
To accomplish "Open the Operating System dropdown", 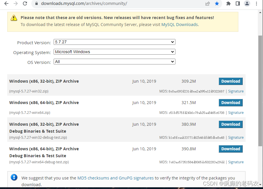I will pos(114,52).
